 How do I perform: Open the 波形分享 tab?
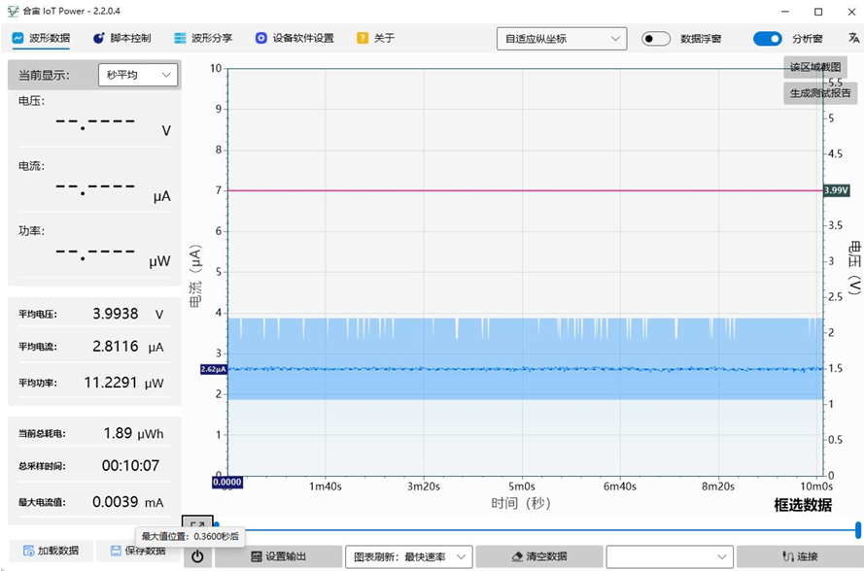(203, 38)
